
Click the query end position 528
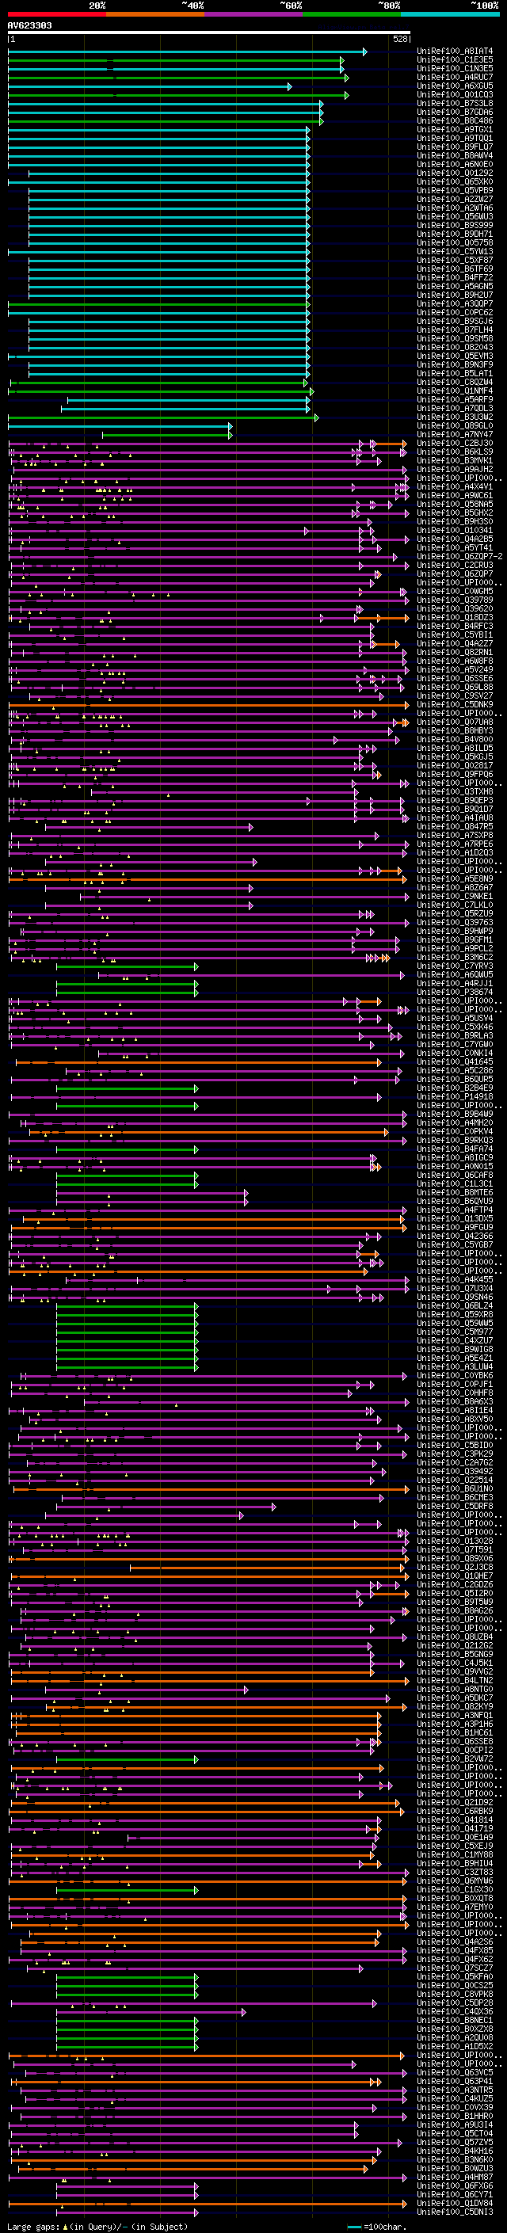pos(400,40)
